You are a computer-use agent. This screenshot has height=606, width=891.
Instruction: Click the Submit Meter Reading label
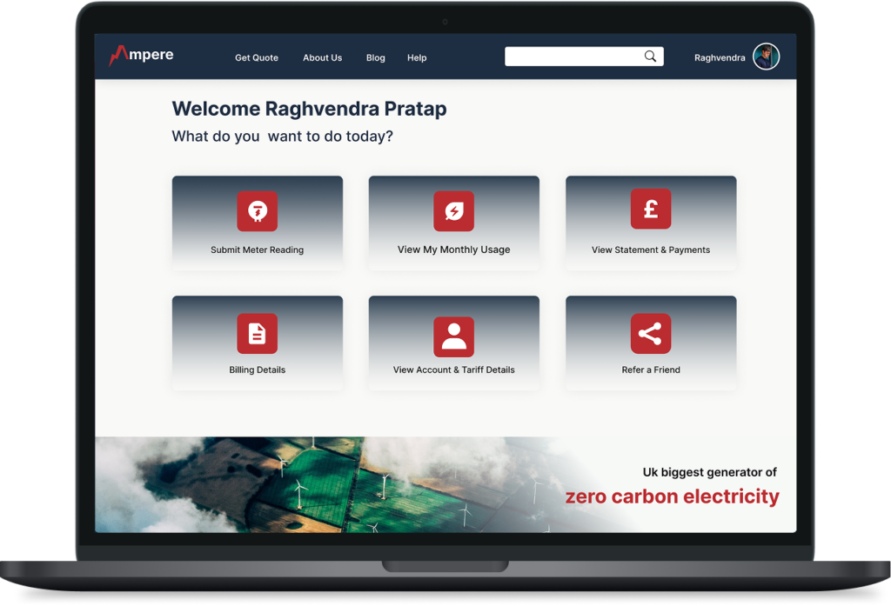click(x=257, y=250)
